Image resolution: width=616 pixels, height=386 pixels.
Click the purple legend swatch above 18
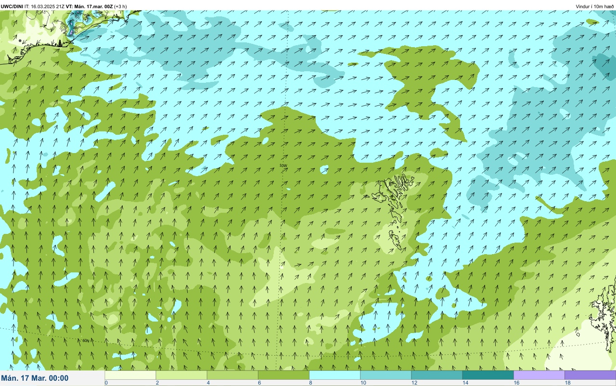coord(590,375)
